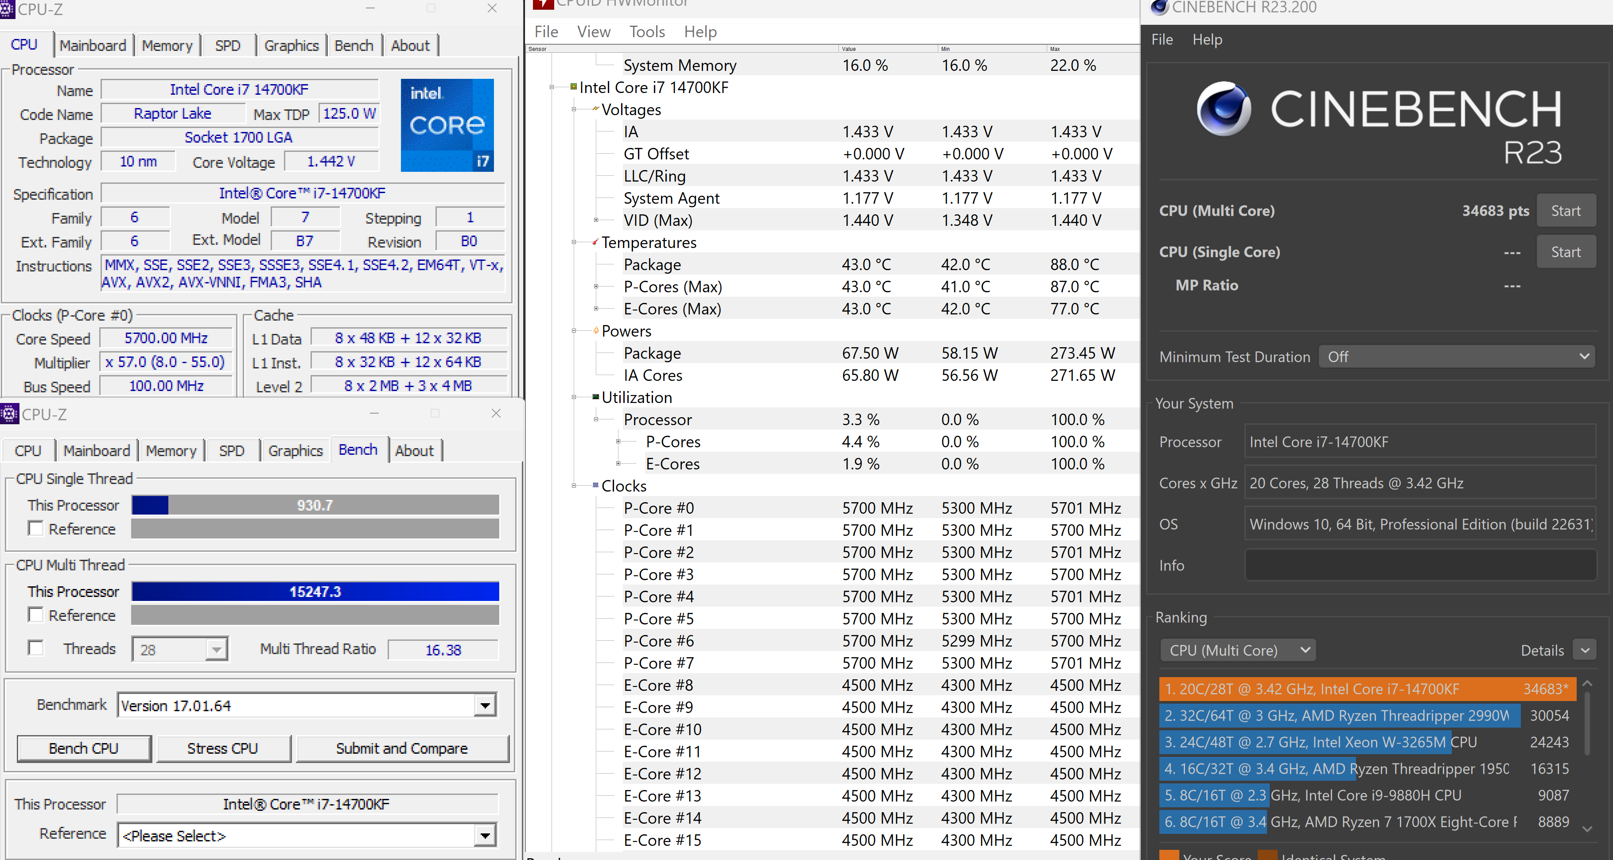1613x860 pixels.
Task: Open the Minimum Test Duration dropdown
Action: point(1457,357)
